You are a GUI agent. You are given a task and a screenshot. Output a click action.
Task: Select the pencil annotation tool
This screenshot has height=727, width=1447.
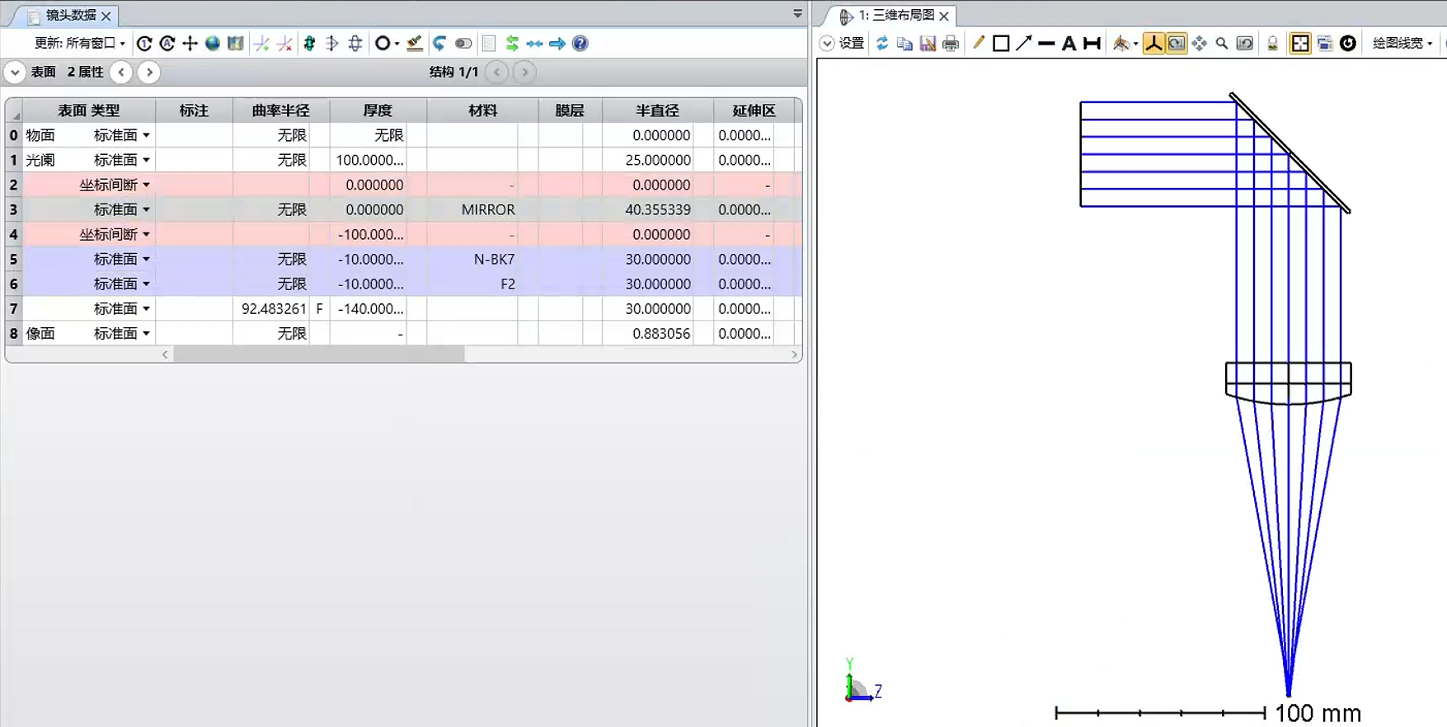(979, 44)
